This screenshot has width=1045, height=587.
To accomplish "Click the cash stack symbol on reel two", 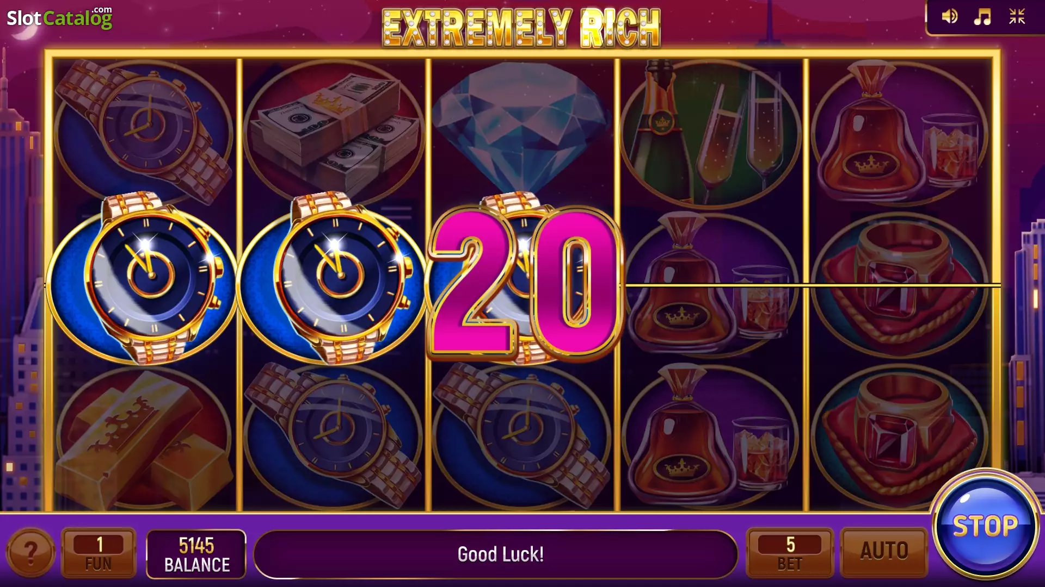I will 334,130.
